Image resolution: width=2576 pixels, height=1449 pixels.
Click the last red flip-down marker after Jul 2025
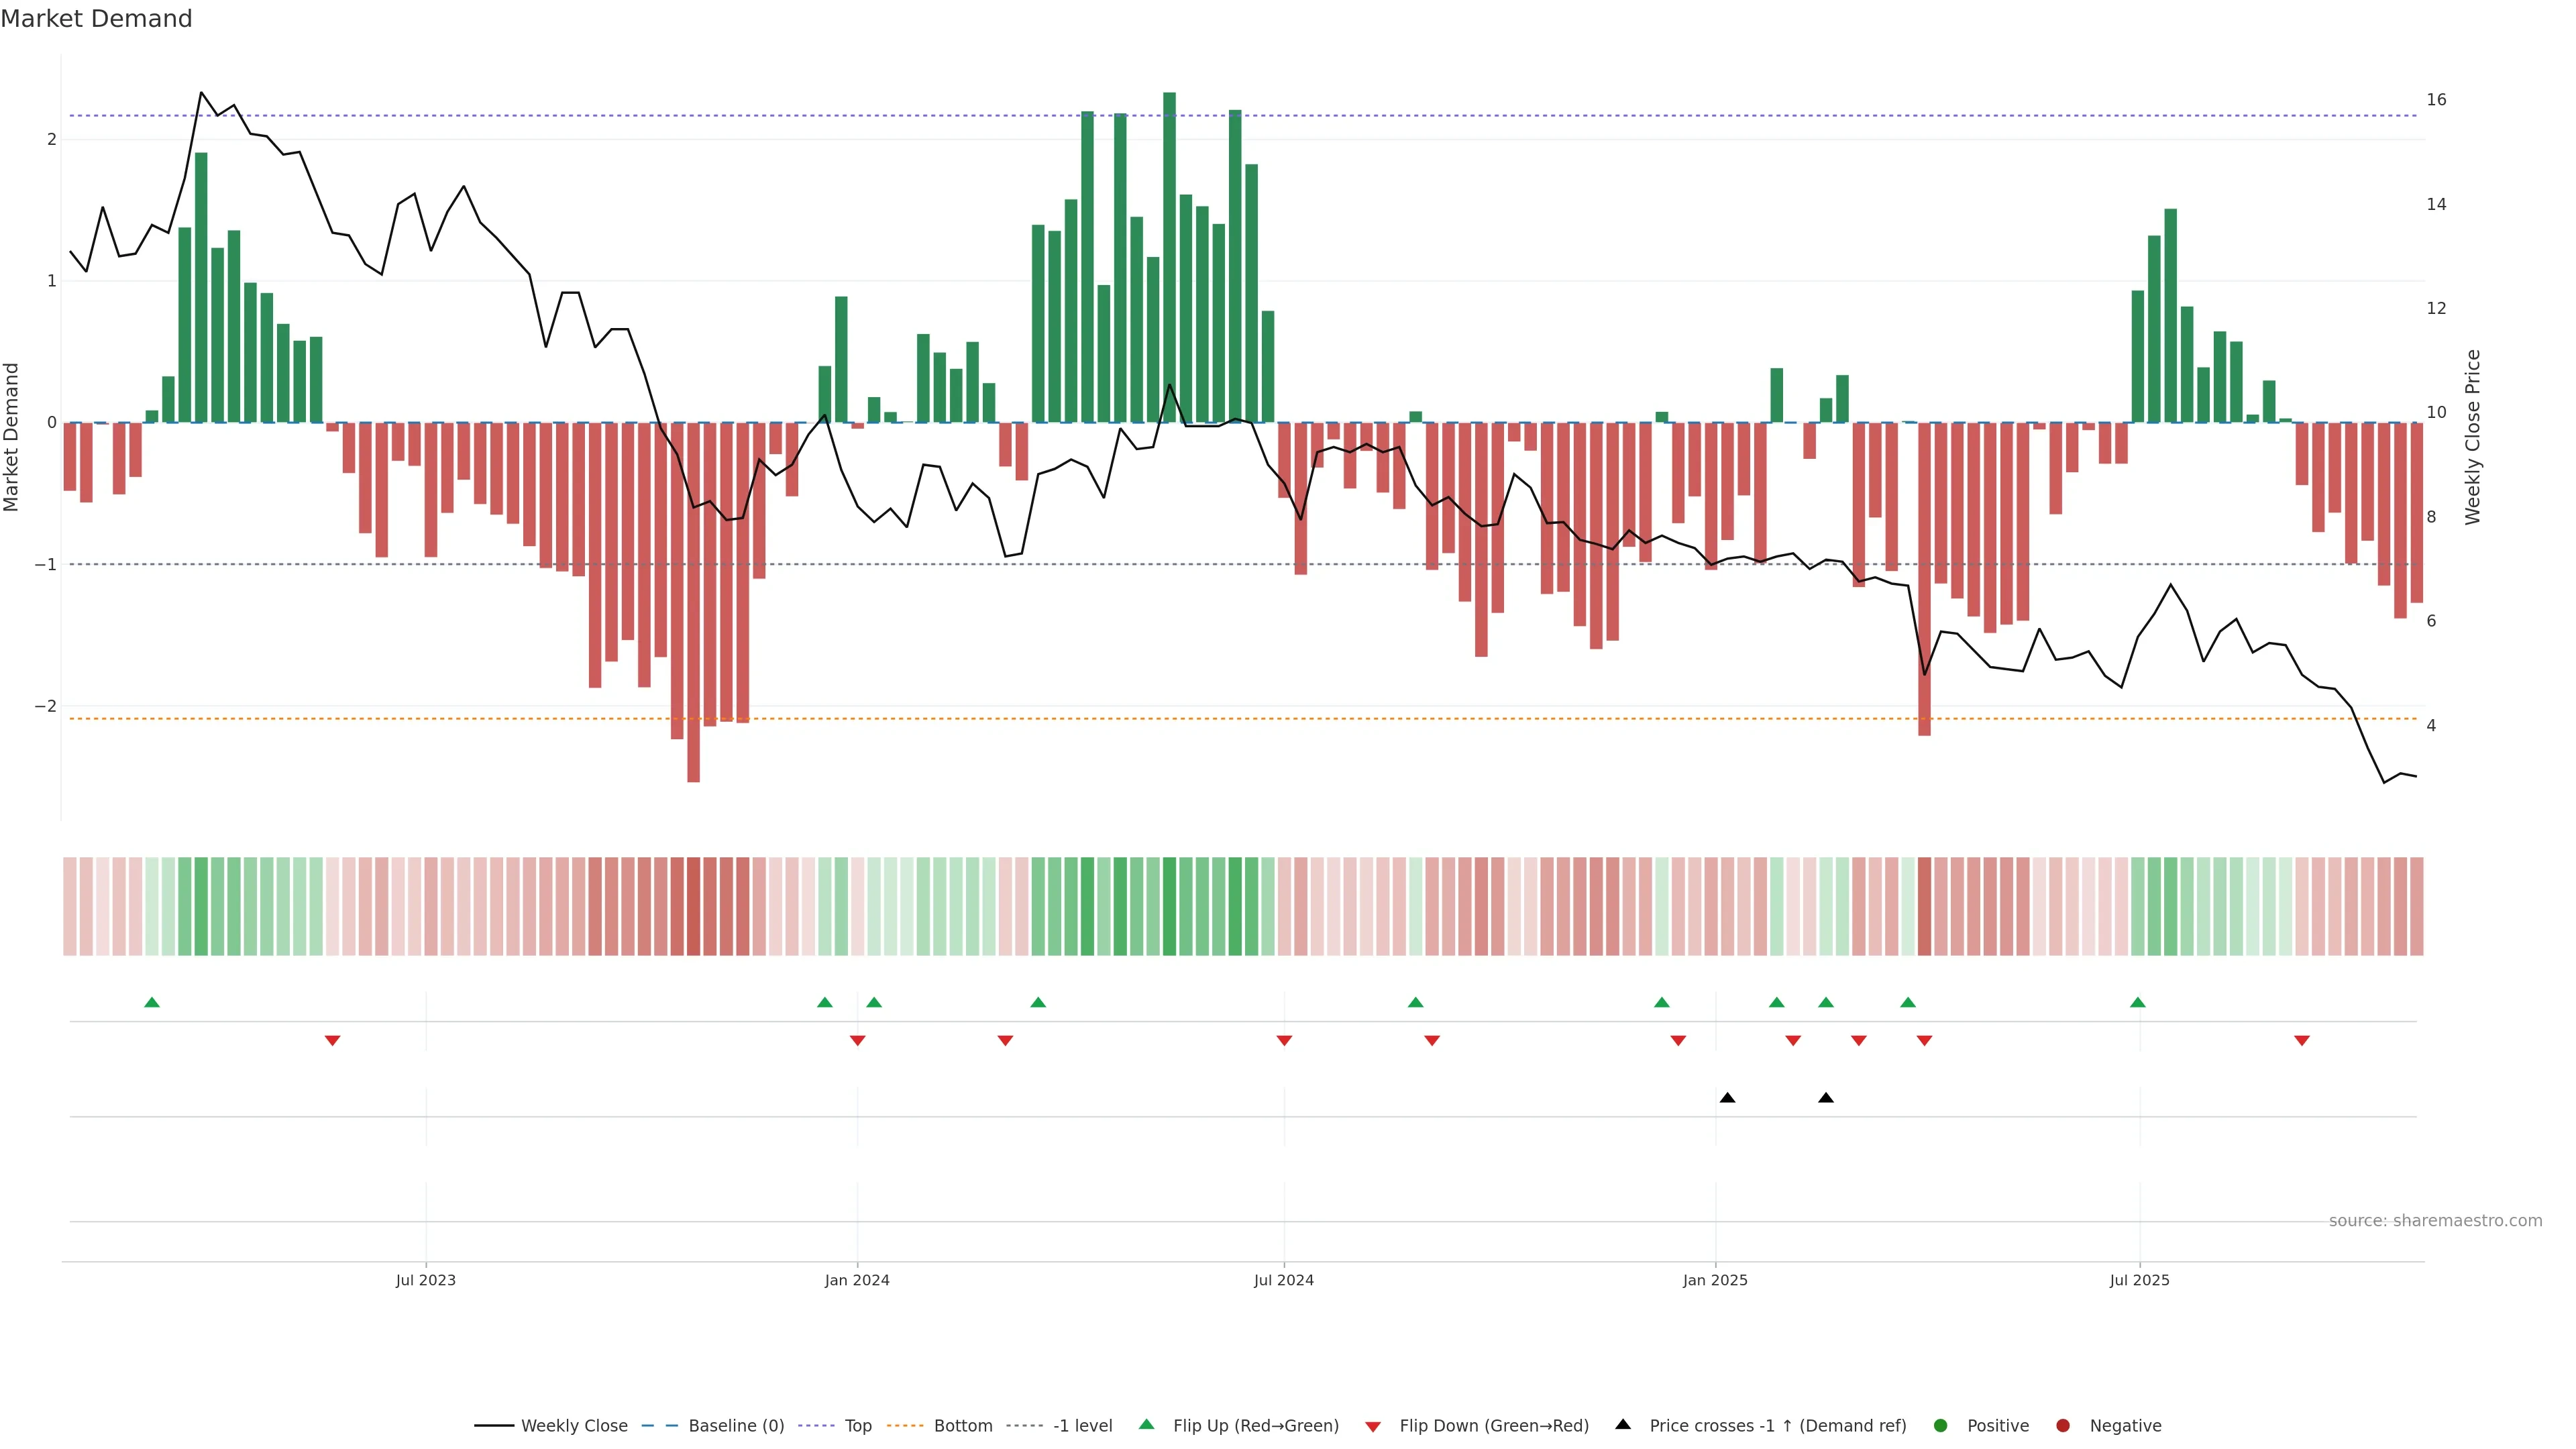pos(2301,1041)
